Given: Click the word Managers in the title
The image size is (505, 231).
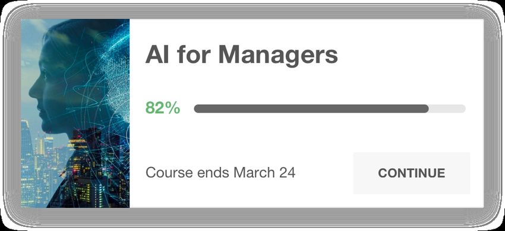Looking at the screenshot, I should 278,55.
